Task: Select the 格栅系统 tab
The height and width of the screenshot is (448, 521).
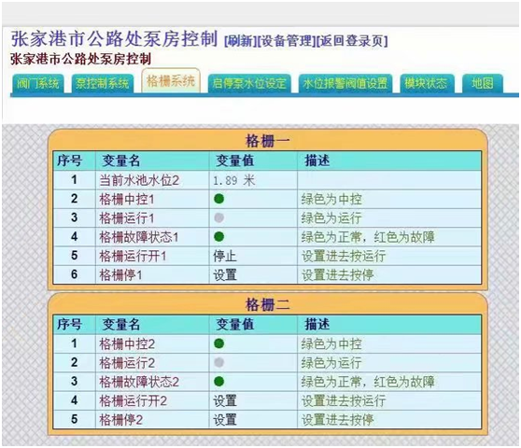Action: [x=171, y=80]
